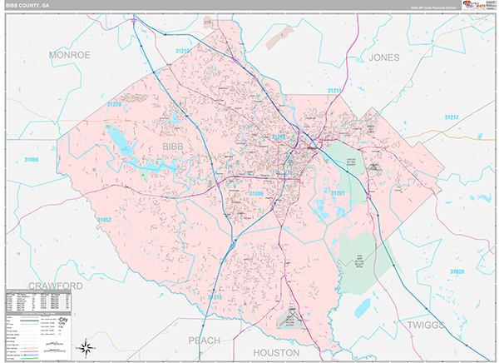Click the airport runway symbol east of downtown
Image resolution: width=499 pixels, height=363 pixels.
pyautogui.click(x=374, y=169)
